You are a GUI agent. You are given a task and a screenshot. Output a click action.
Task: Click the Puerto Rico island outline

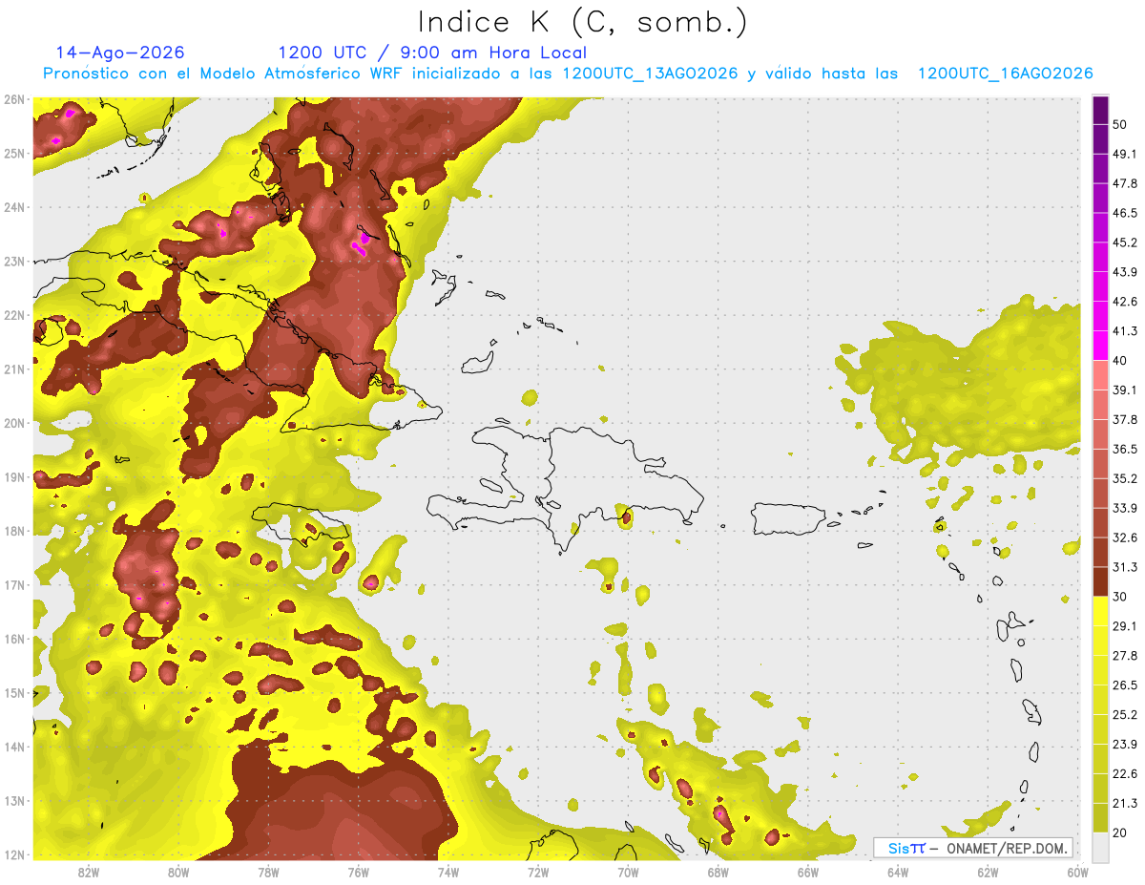point(791,518)
